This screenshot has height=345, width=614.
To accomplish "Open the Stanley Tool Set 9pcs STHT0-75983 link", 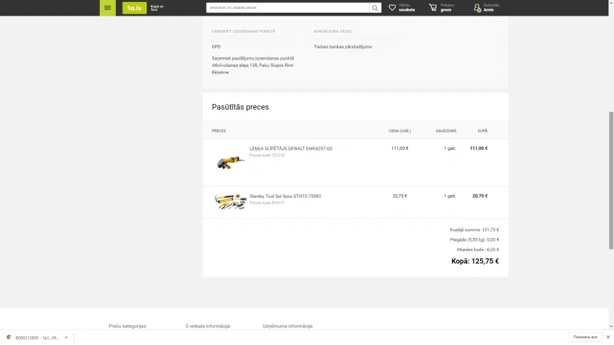I will pos(285,196).
